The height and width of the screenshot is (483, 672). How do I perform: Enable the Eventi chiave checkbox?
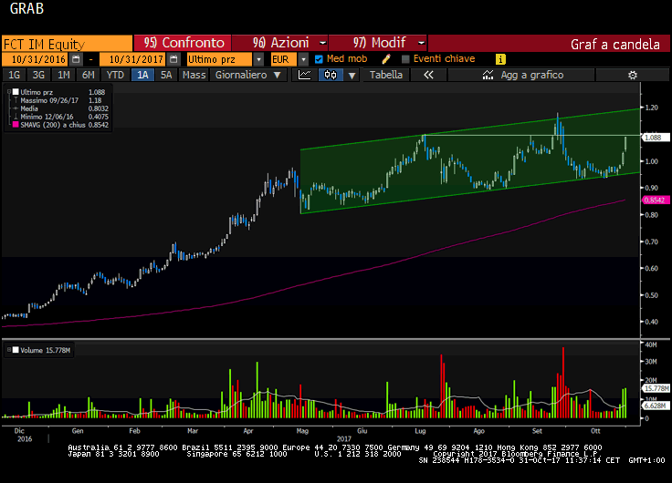point(404,59)
